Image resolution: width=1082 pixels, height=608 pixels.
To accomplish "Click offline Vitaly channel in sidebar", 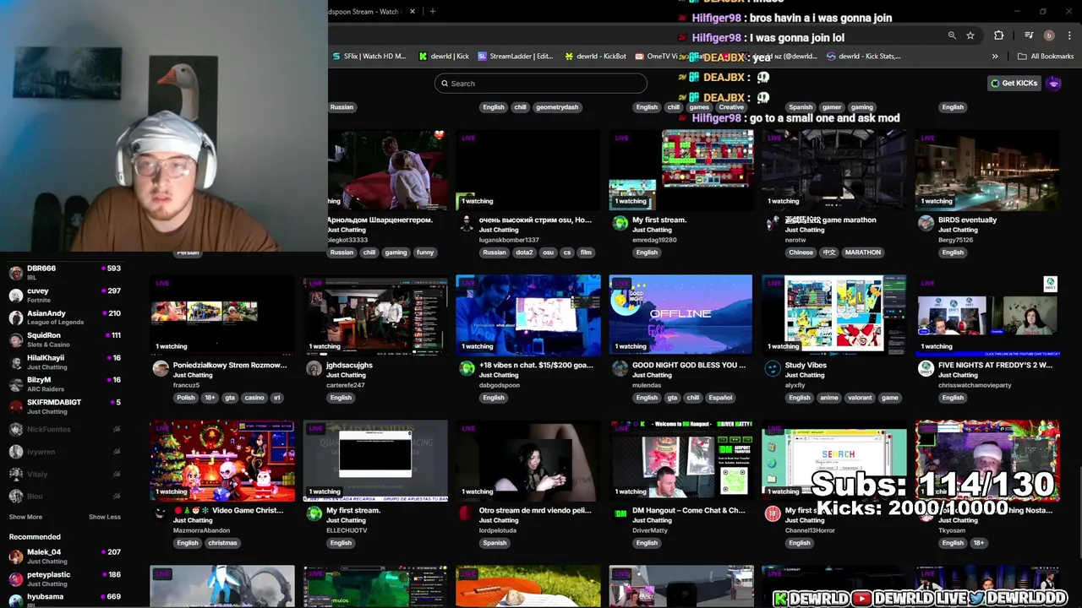I will pyautogui.click(x=64, y=474).
